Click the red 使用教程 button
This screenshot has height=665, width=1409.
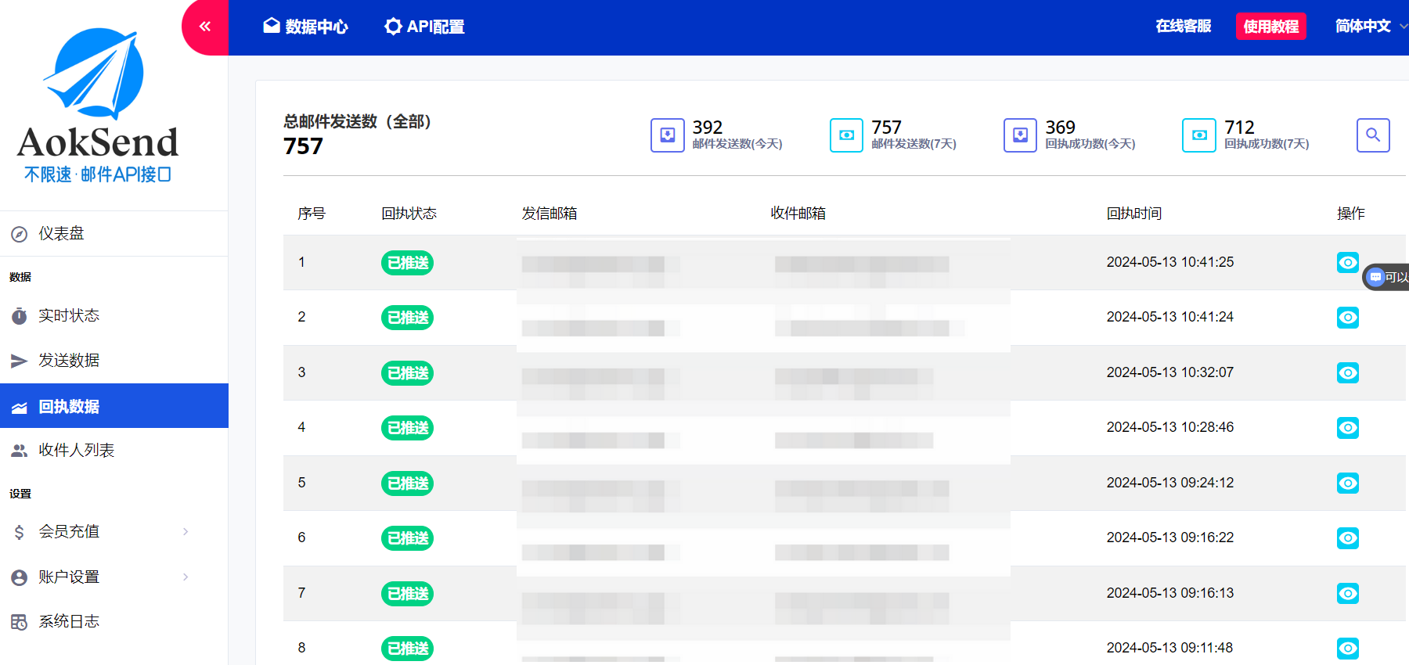[x=1270, y=27]
